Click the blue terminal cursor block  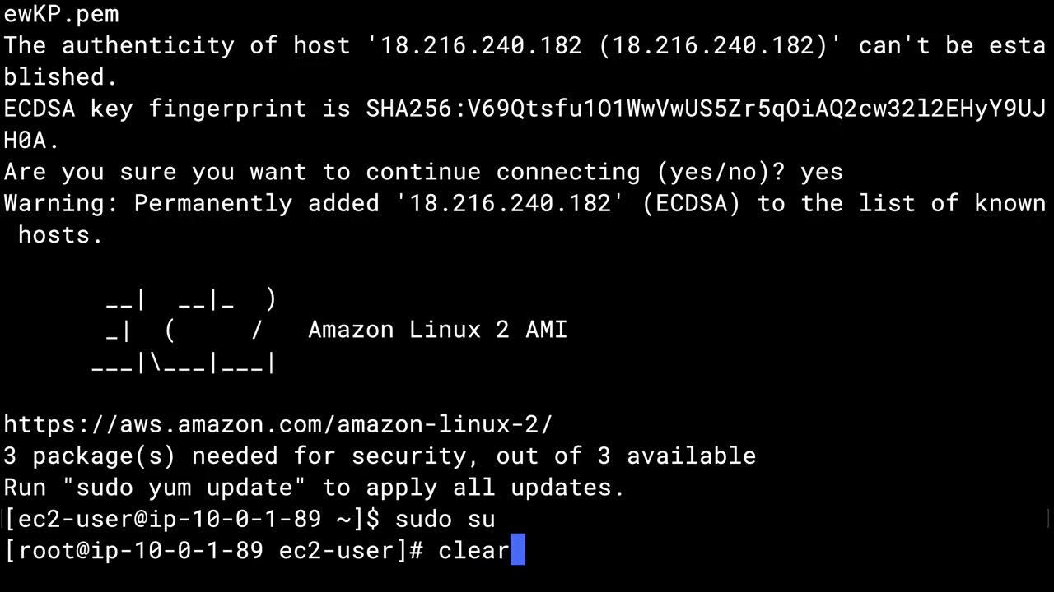point(518,550)
